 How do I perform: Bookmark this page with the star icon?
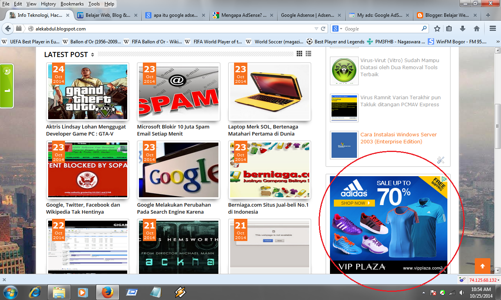(437, 29)
